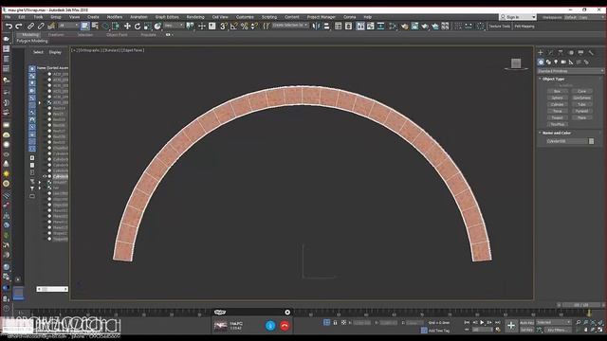Click the Go to End button
Image resolution: width=607 pixels, height=341 pixels.
click(x=497, y=322)
